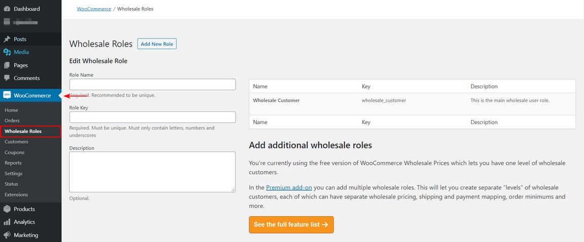Click See the full feature list button
This screenshot has width=584, height=242.
(291, 225)
